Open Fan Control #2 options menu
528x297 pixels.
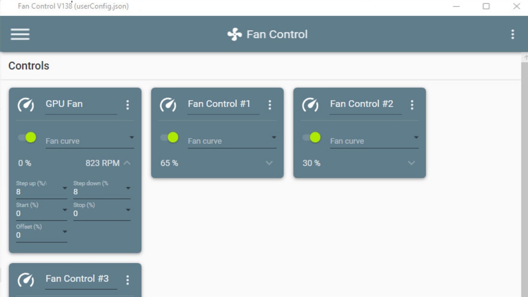pyautogui.click(x=412, y=105)
